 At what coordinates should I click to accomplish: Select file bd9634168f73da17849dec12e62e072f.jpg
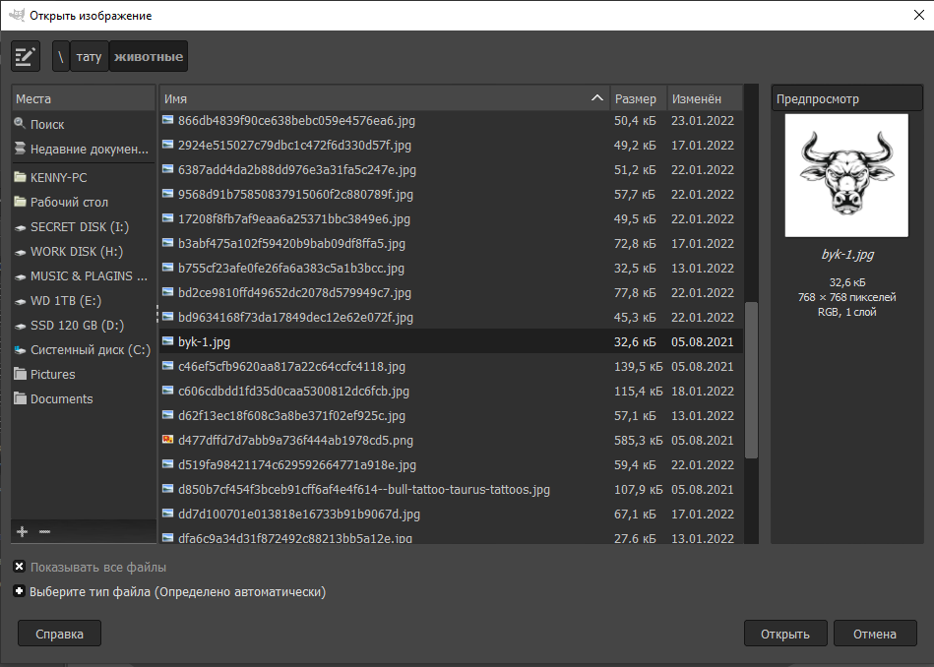pyautogui.click(x=451, y=317)
